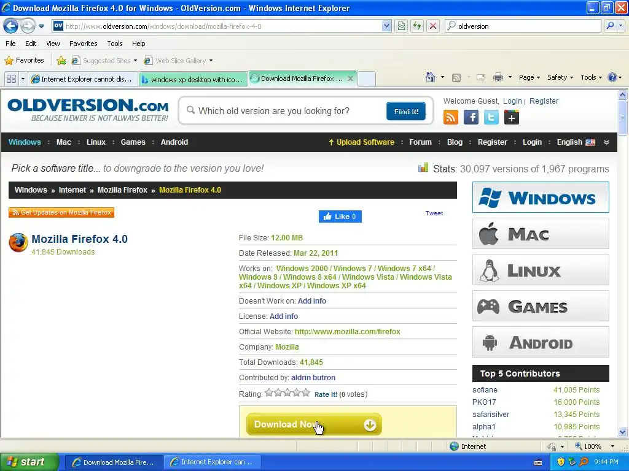Image resolution: width=629 pixels, height=471 pixels.
Task: Click the Android platform sidebar button
Action: [x=541, y=342]
